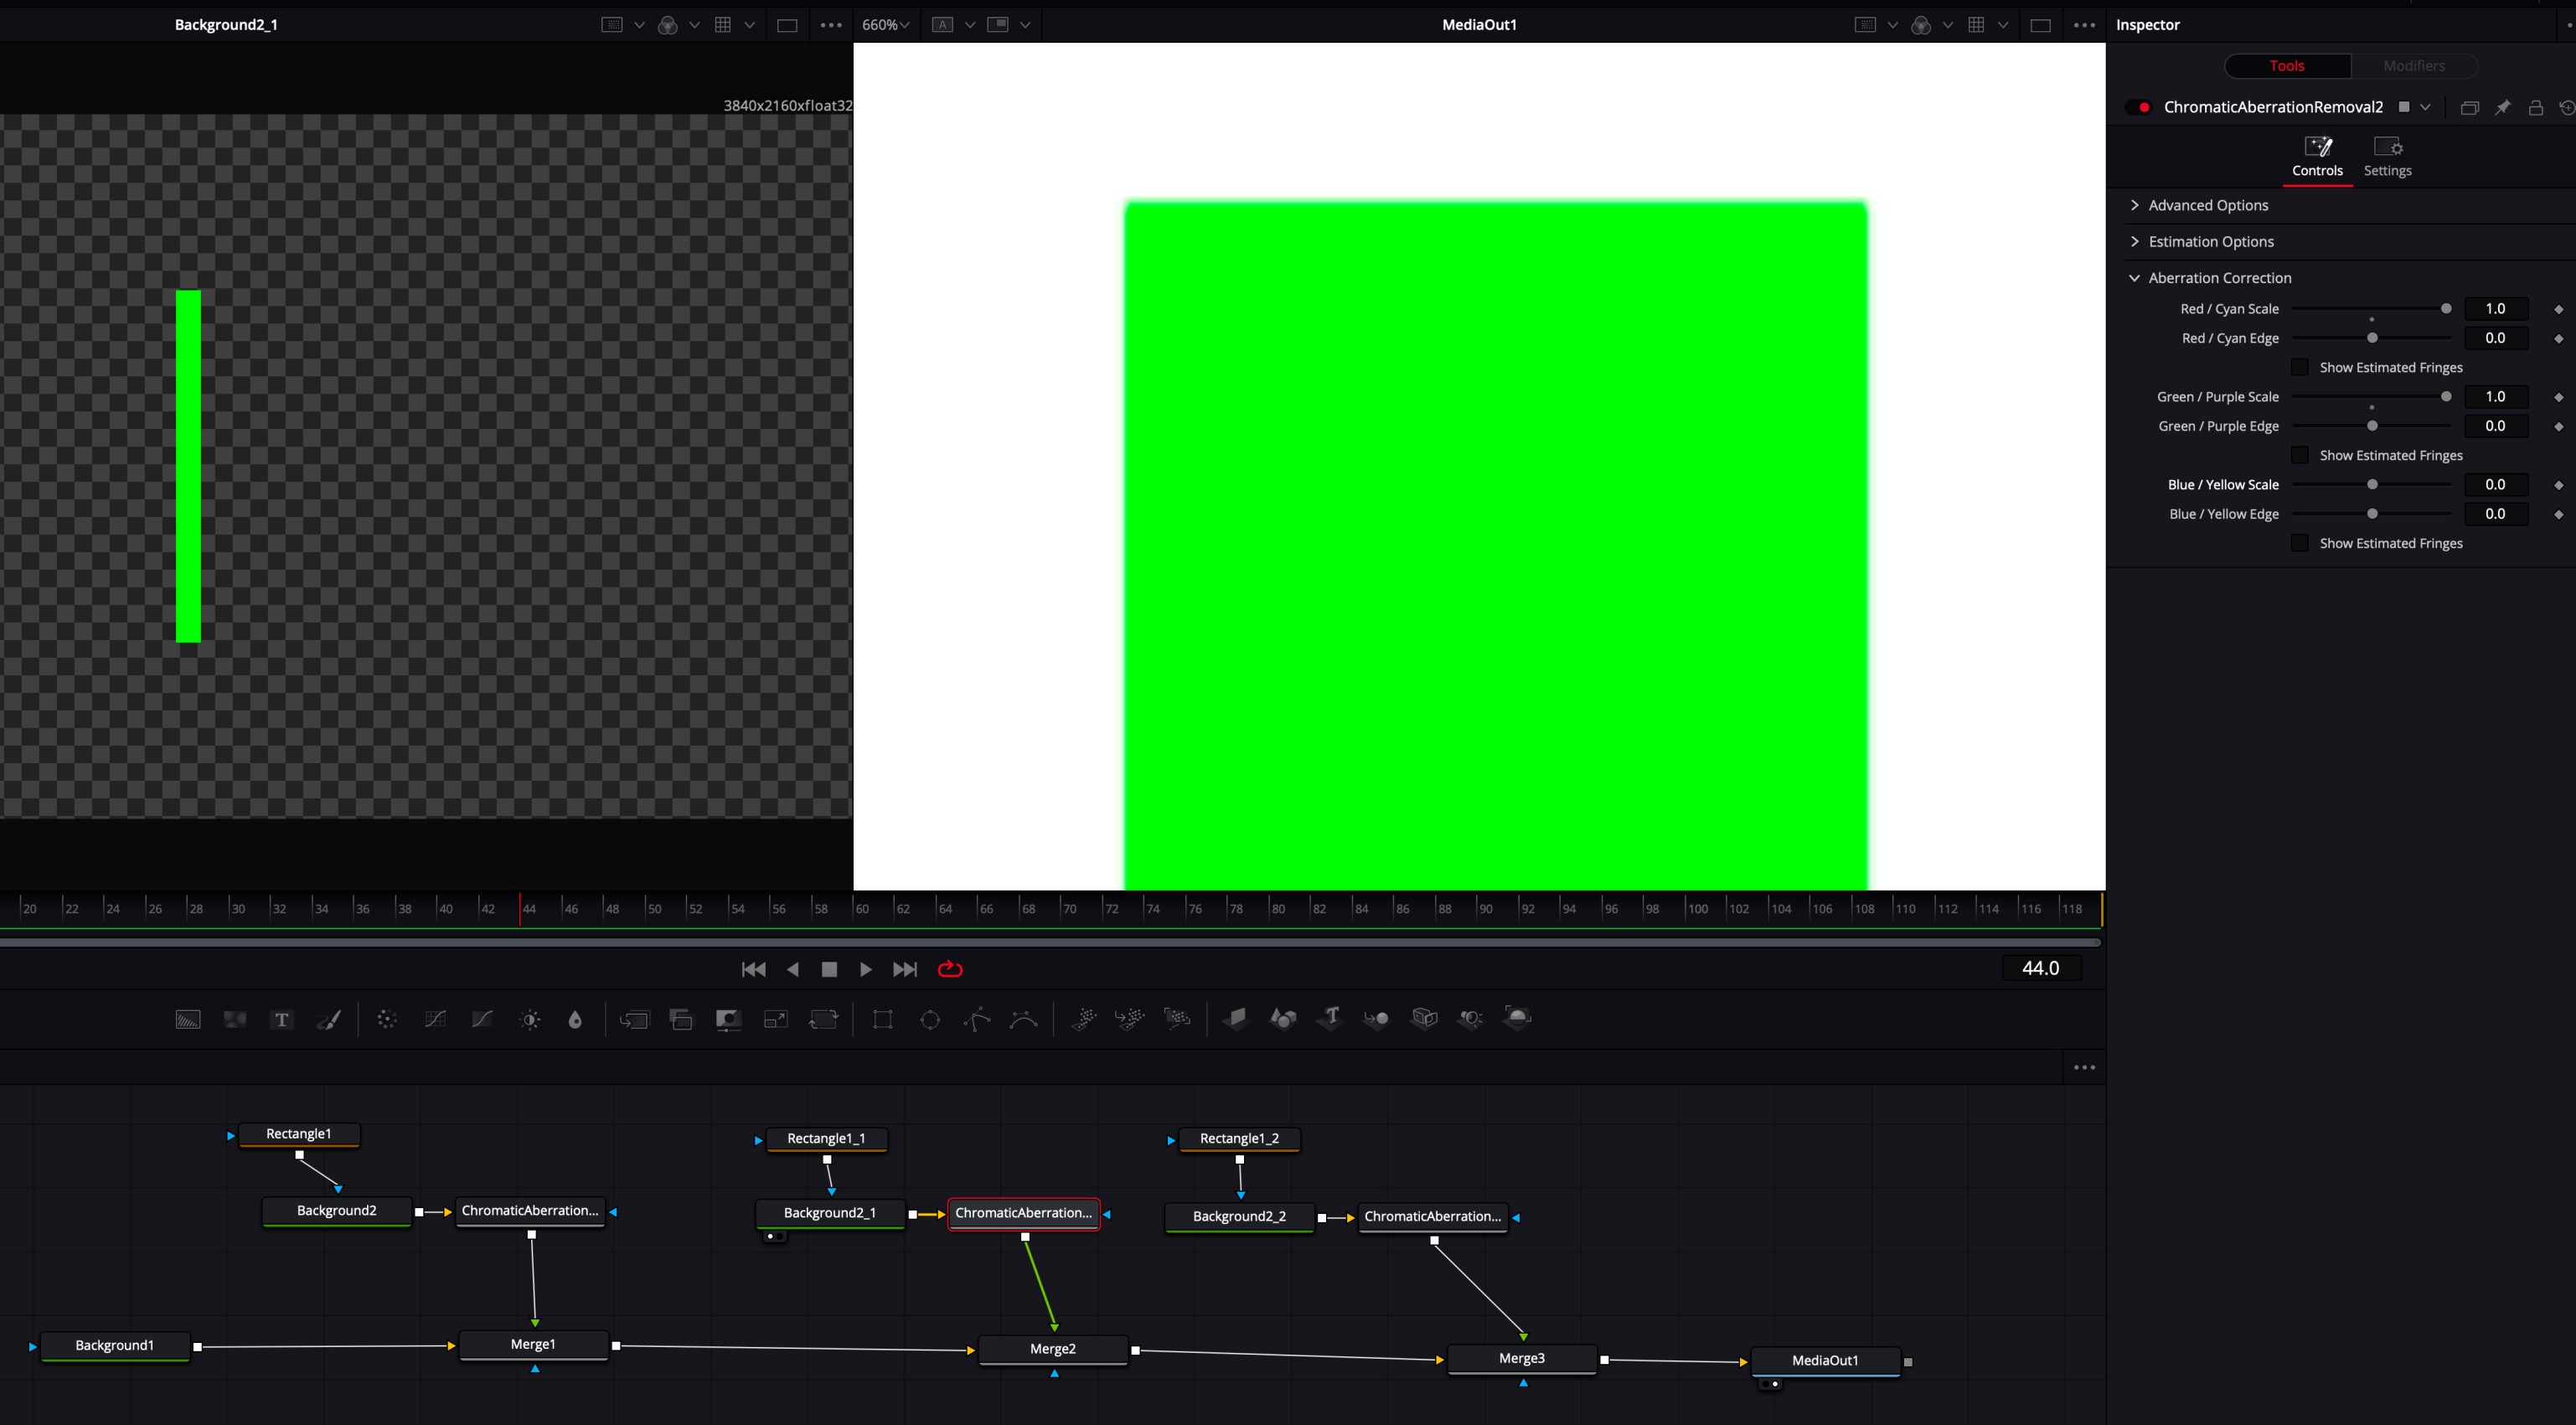The image size is (2576, 1425).
Task: Open left viewer color channel dropdown arrow
Action: (x=694, y=25)
